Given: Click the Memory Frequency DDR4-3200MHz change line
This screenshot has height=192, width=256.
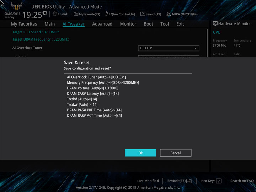Looking at the screenshot, I should (x=103, y=82).
